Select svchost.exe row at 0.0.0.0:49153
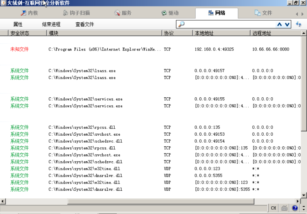This screenshot has width=307, height=214. click(150, 134)
